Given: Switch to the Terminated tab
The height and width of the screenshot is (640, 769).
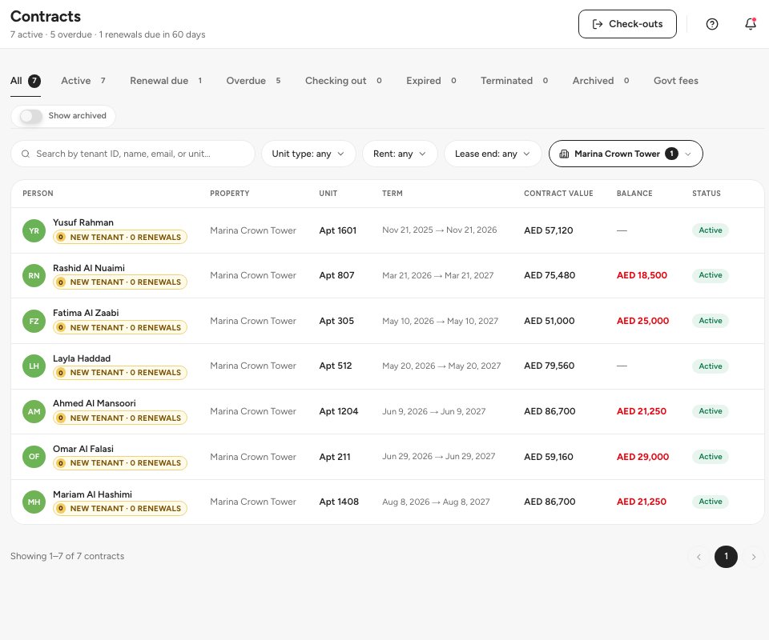Looking at the screenshot, I should point(514,81).
